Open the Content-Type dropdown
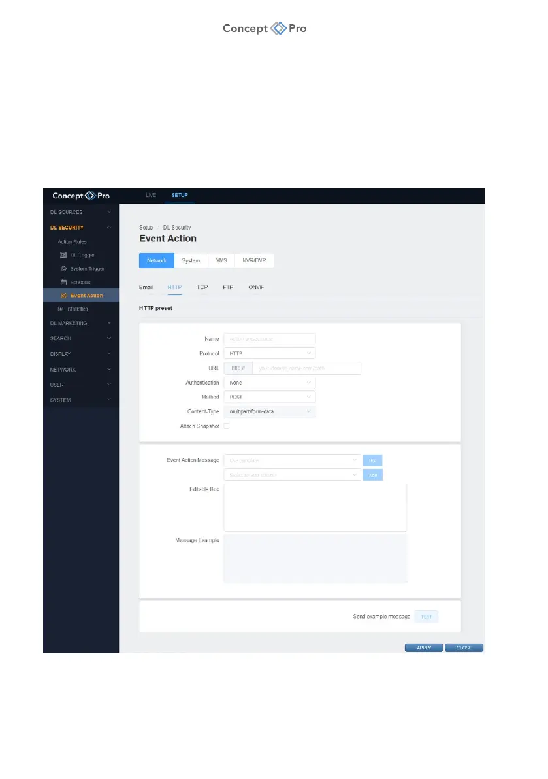 click(270, 411)
